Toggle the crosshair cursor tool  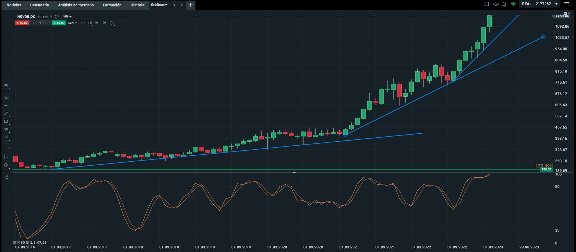(x=112, y=23)
